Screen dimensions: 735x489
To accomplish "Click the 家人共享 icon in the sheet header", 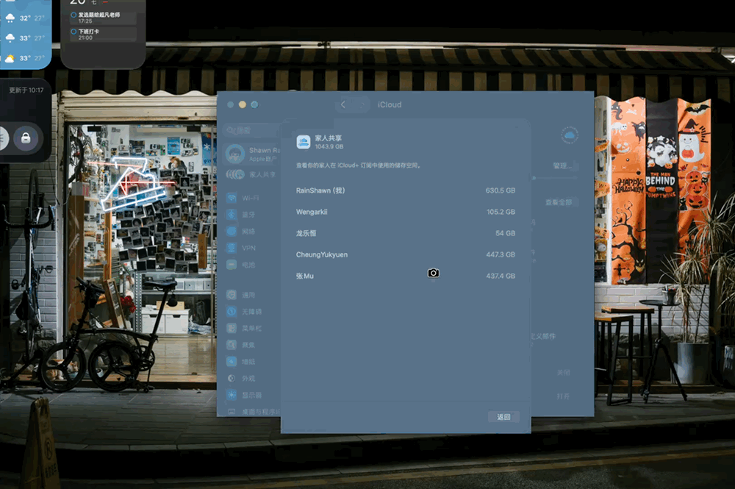I will [304, 142].
